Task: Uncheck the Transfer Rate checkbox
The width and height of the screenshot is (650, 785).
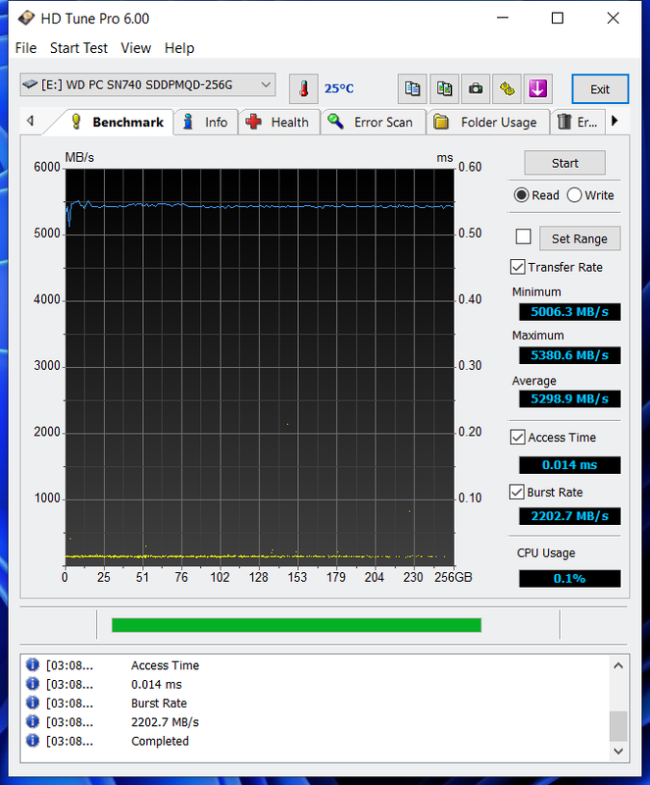Action: (x=518, y=267)
